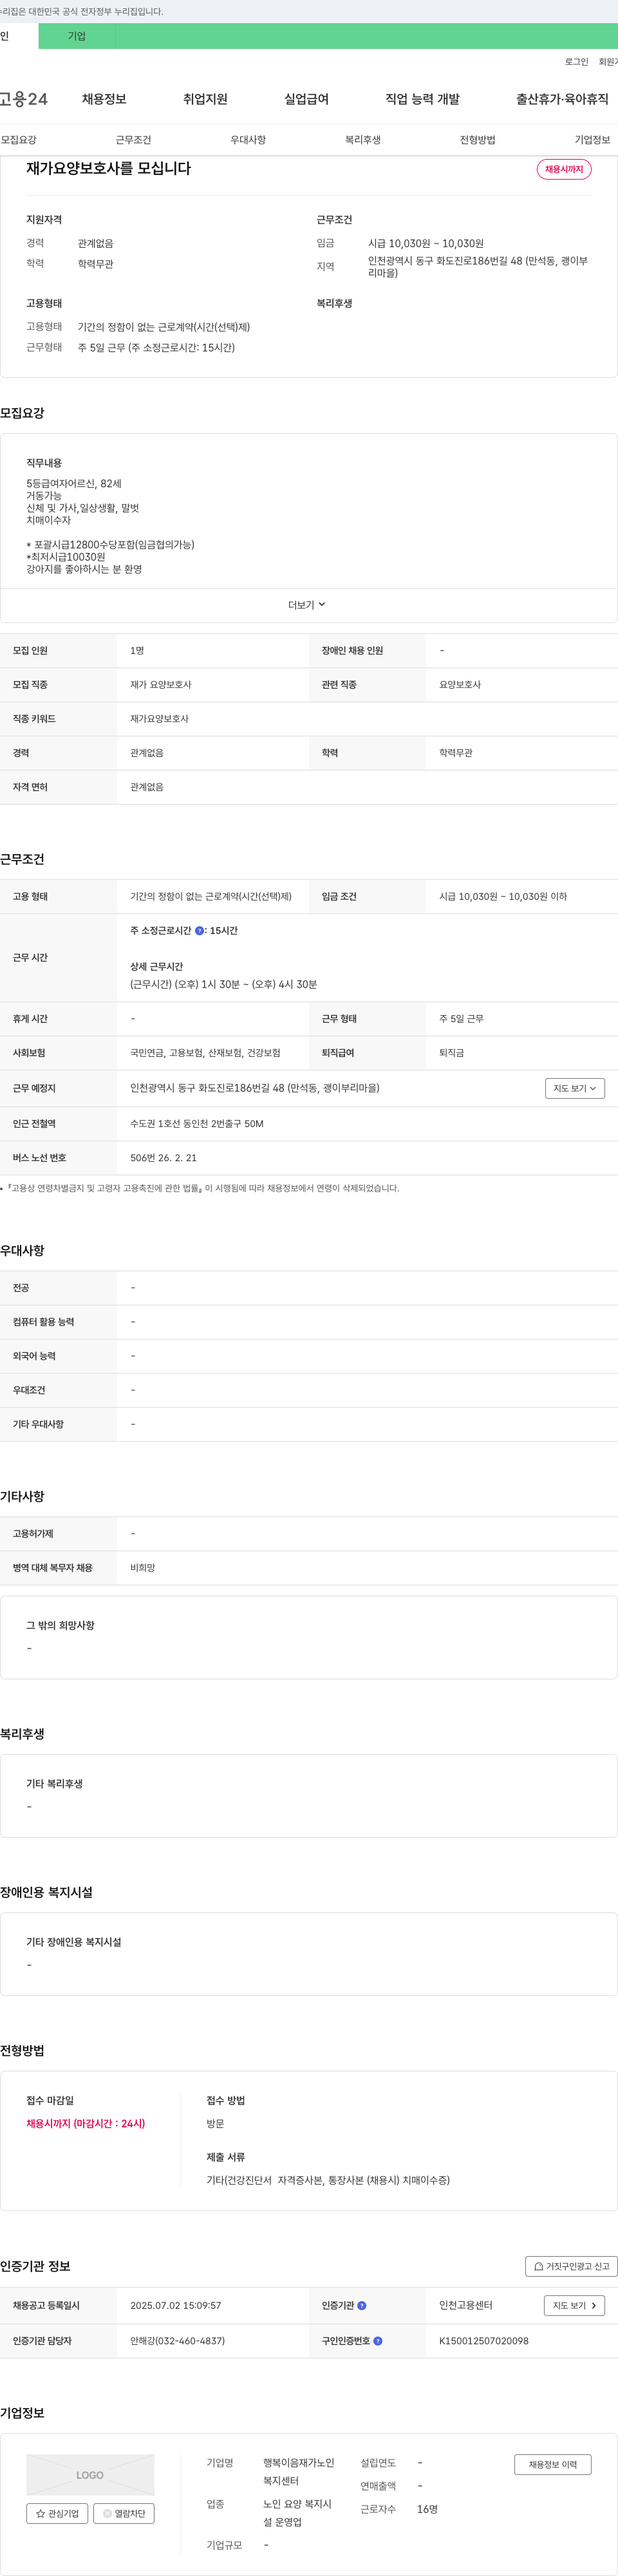Open the 실업급여 menu

[306, 99]
